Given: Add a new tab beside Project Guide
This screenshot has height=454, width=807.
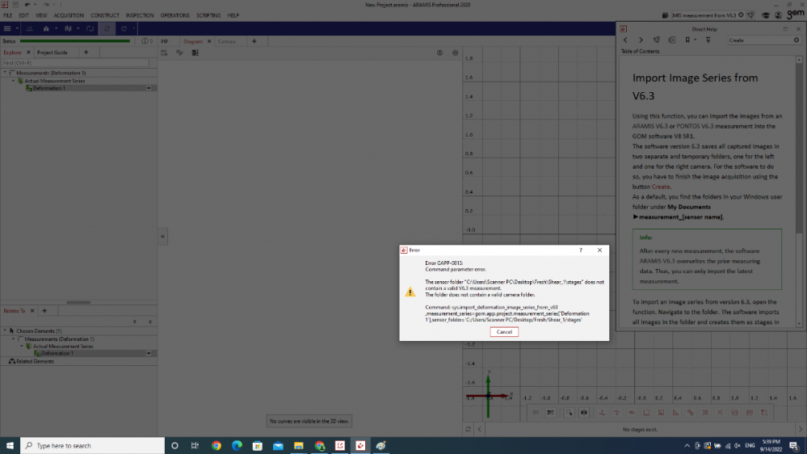Looking at the screenshot, I should tap(86, 53).
